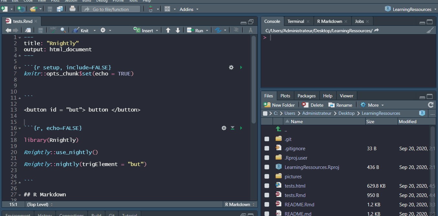Clear console with broom icon
The height and width of the screenshot is (216, 438).
(430, 30)
